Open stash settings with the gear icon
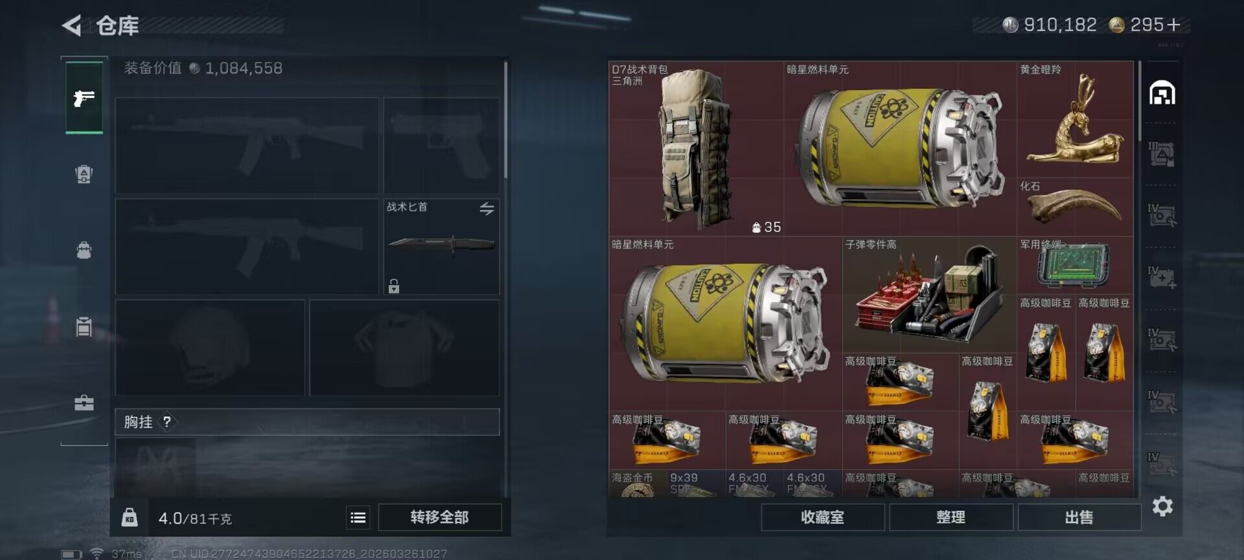Screen dimensions: 1244x560 point(1162,506)
